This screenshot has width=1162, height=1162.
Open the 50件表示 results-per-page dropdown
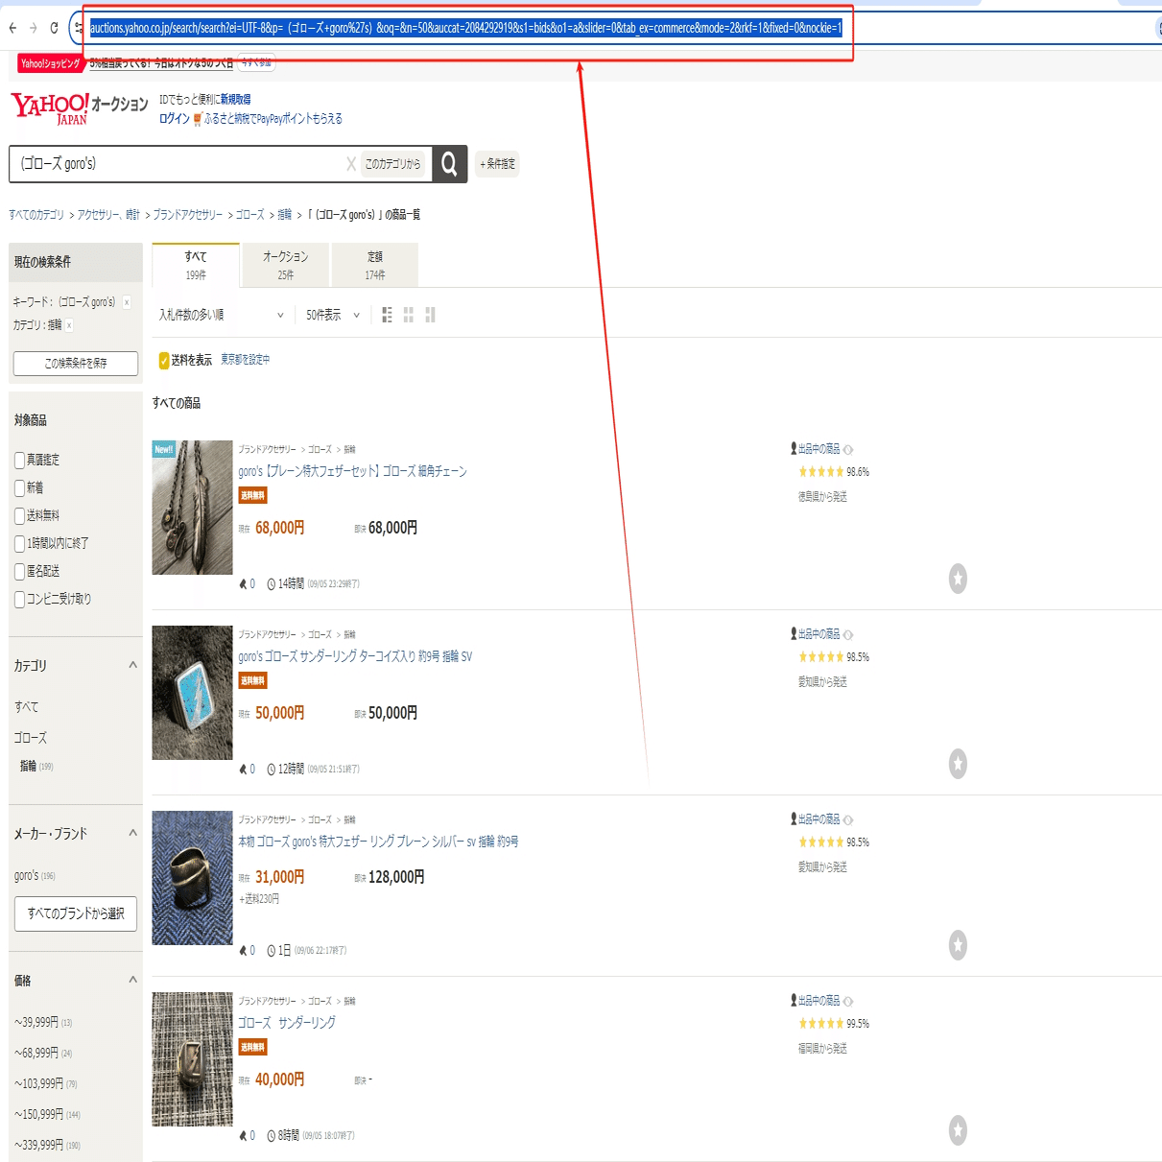[333, 315]
